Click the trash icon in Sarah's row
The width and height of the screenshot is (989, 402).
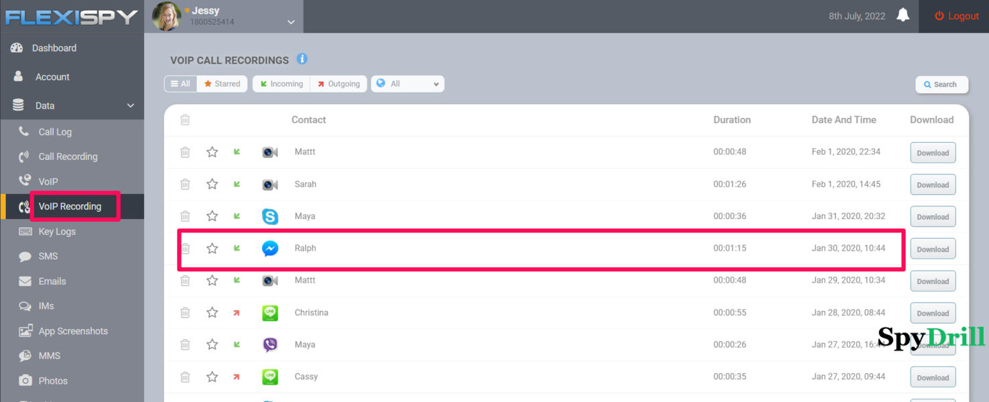[185, 184]
